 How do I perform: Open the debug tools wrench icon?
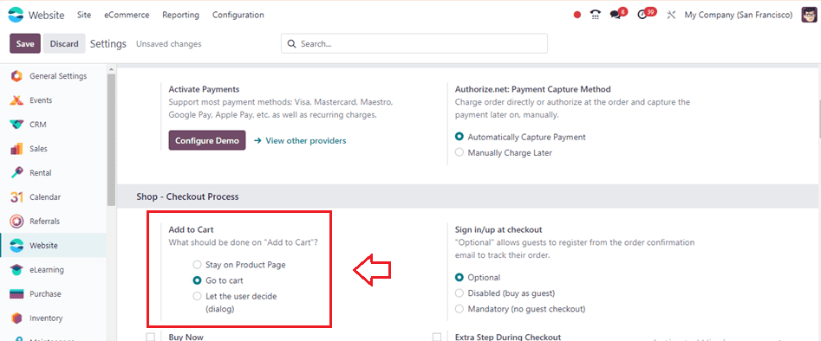pyautogui.click(x=671, y=16)
